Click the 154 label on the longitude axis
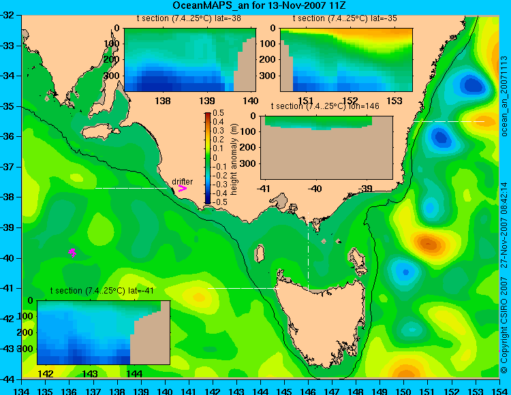This screenshot has height=395, width=511. [x=499, y=391]
